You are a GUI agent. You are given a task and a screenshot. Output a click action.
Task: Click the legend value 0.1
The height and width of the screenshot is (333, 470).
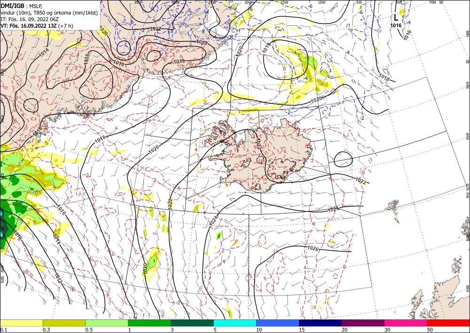3,330
